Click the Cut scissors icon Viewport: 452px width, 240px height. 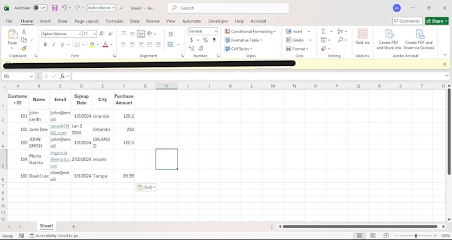(x=24, y=31)
